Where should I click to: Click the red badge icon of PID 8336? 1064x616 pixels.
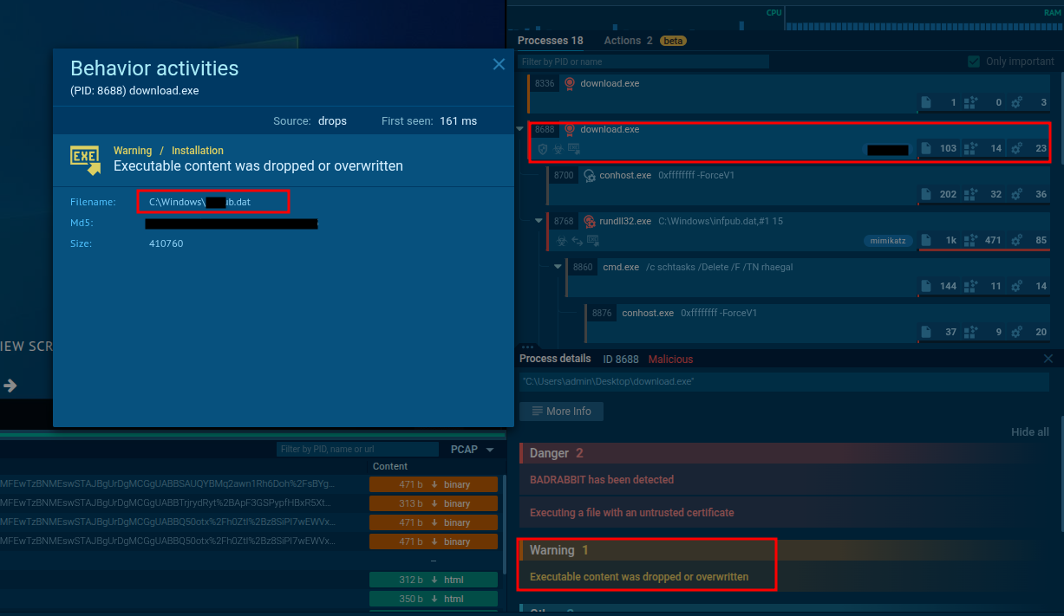570,84
